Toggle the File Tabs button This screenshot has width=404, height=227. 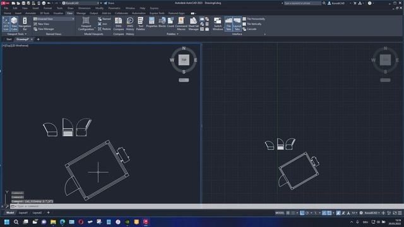click(x=229, y=24)
